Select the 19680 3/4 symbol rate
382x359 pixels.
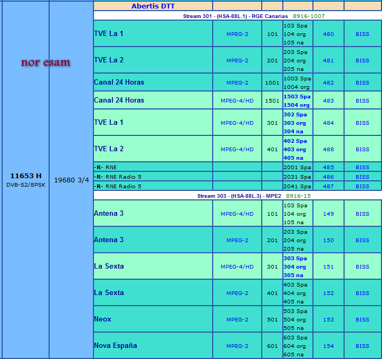[x=71, y=180]
